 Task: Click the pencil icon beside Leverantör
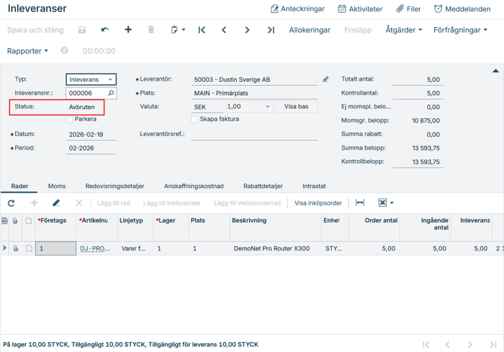(x=326, y=79)
